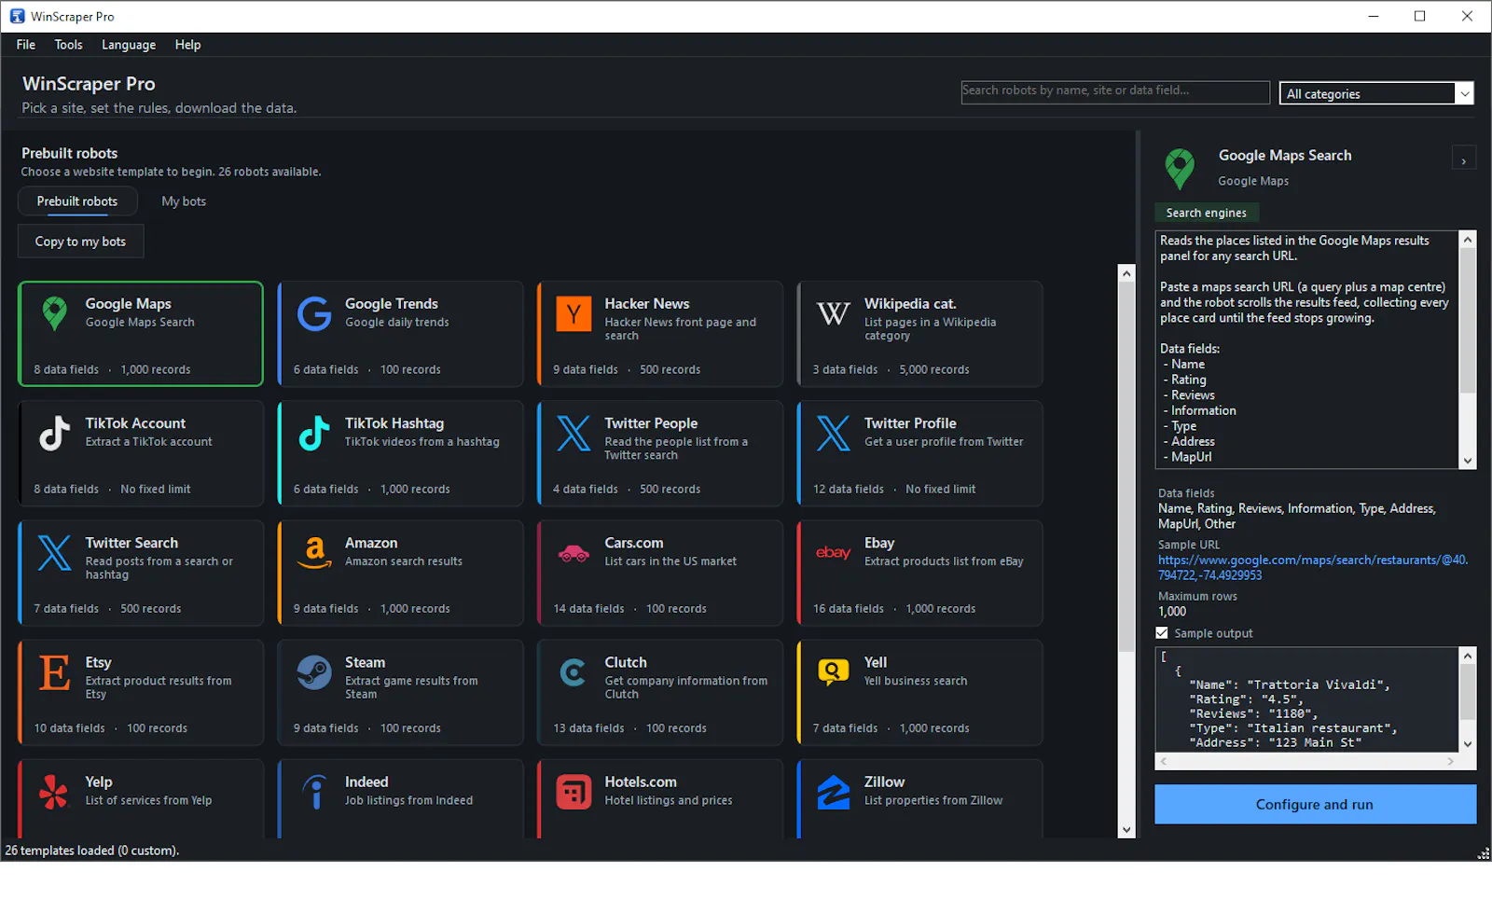Click the Twitter Search X icon
This screenshot has height=899, width=1492.
(x=55, y=553)
